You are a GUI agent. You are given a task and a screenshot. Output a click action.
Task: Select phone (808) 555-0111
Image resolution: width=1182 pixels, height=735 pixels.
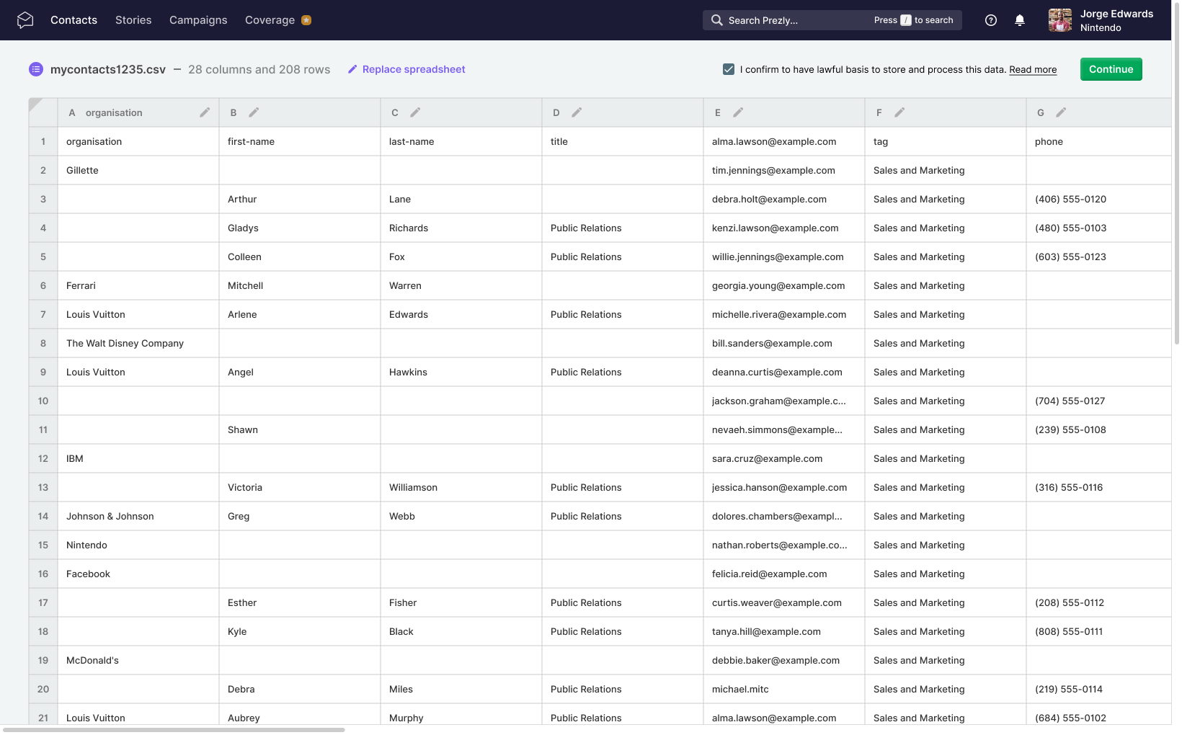1099,631
